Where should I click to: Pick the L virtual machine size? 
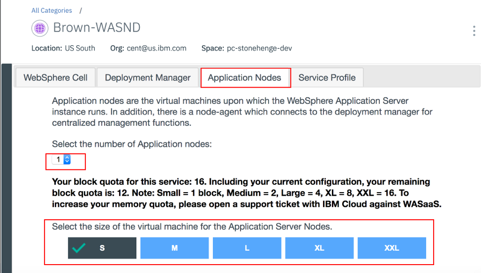coord(247,248)
